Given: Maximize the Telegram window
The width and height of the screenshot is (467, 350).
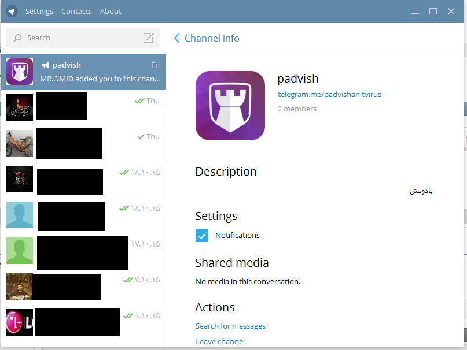Looking at the screenshot, I should click(433, 12).
